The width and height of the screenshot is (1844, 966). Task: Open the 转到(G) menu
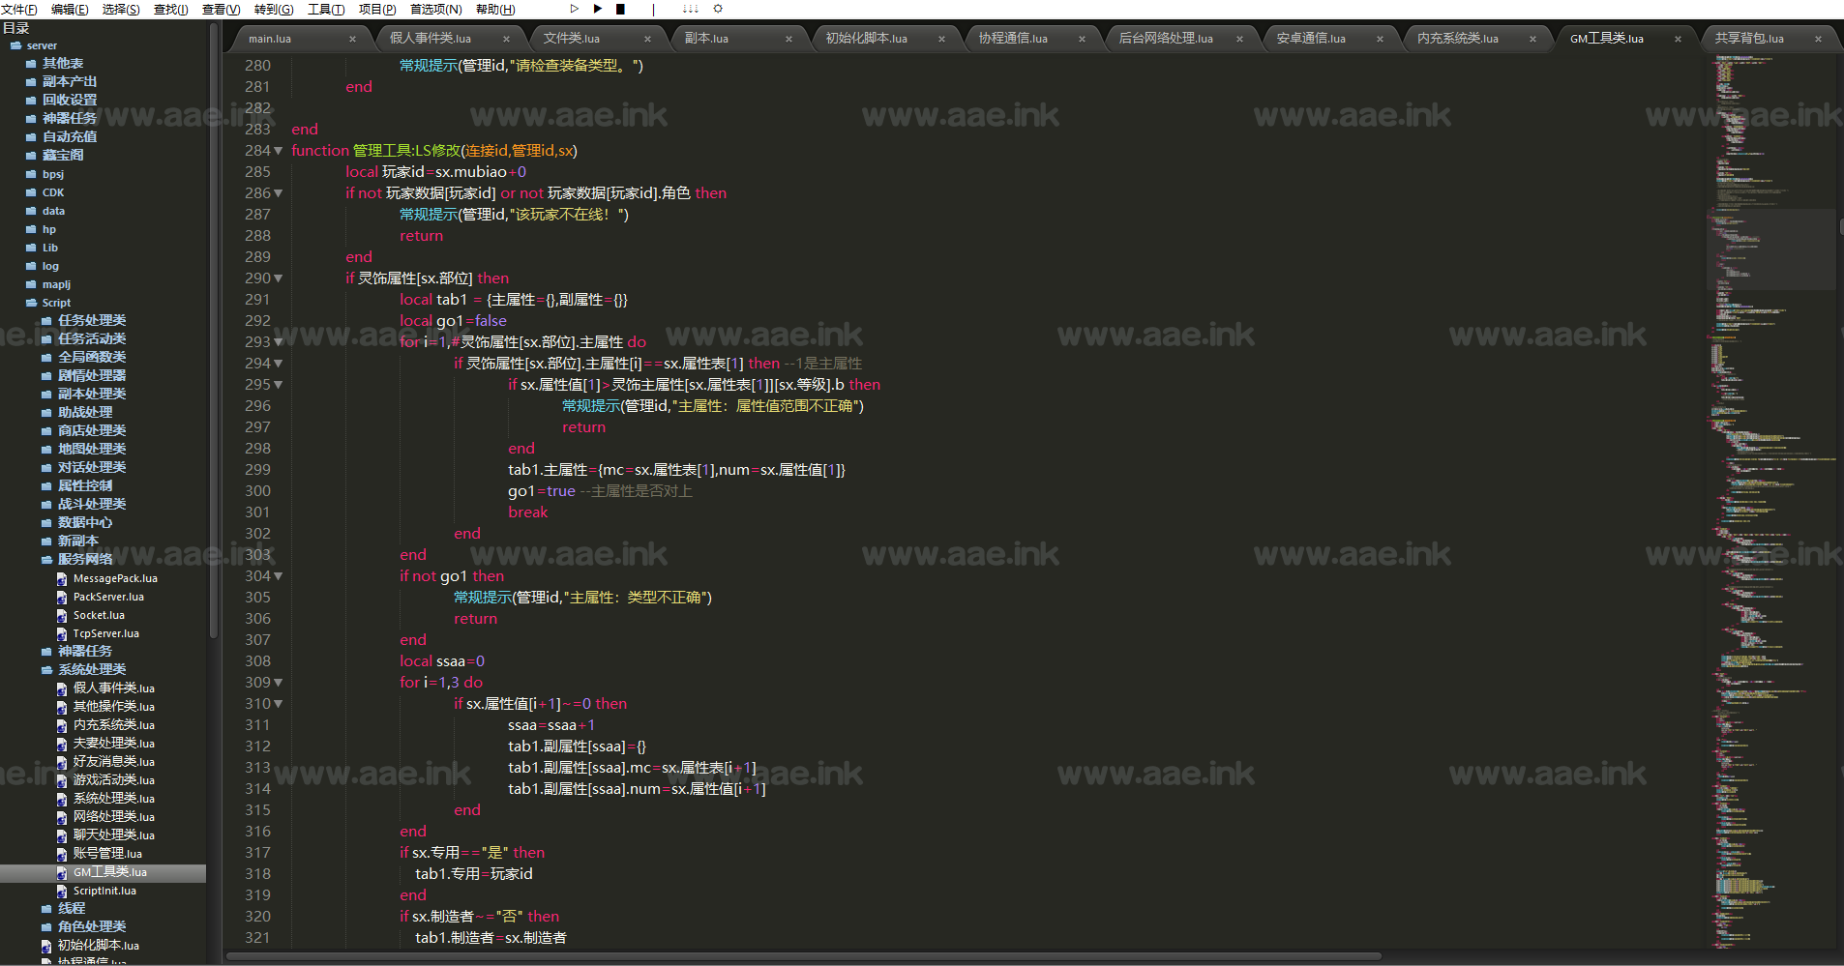(274, 9)
